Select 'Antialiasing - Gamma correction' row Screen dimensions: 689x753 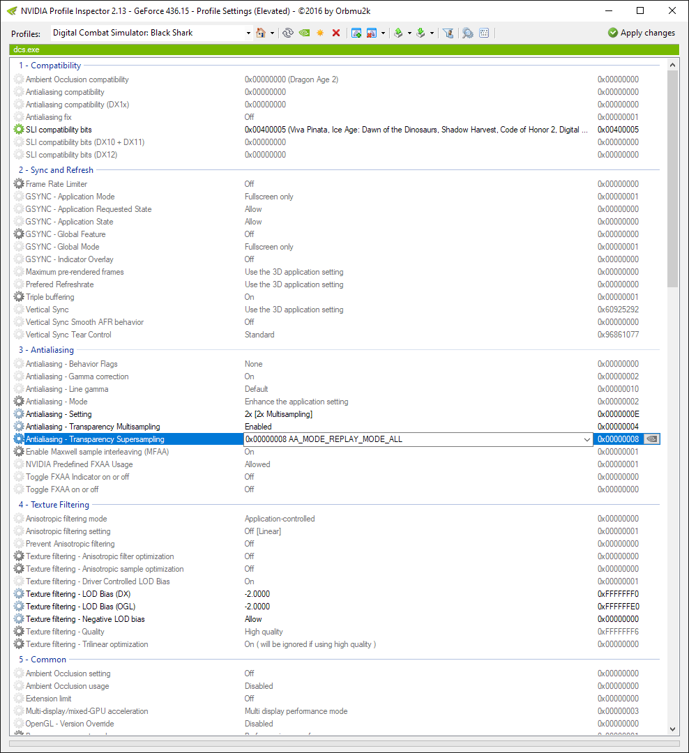click(x=336, y=376)
